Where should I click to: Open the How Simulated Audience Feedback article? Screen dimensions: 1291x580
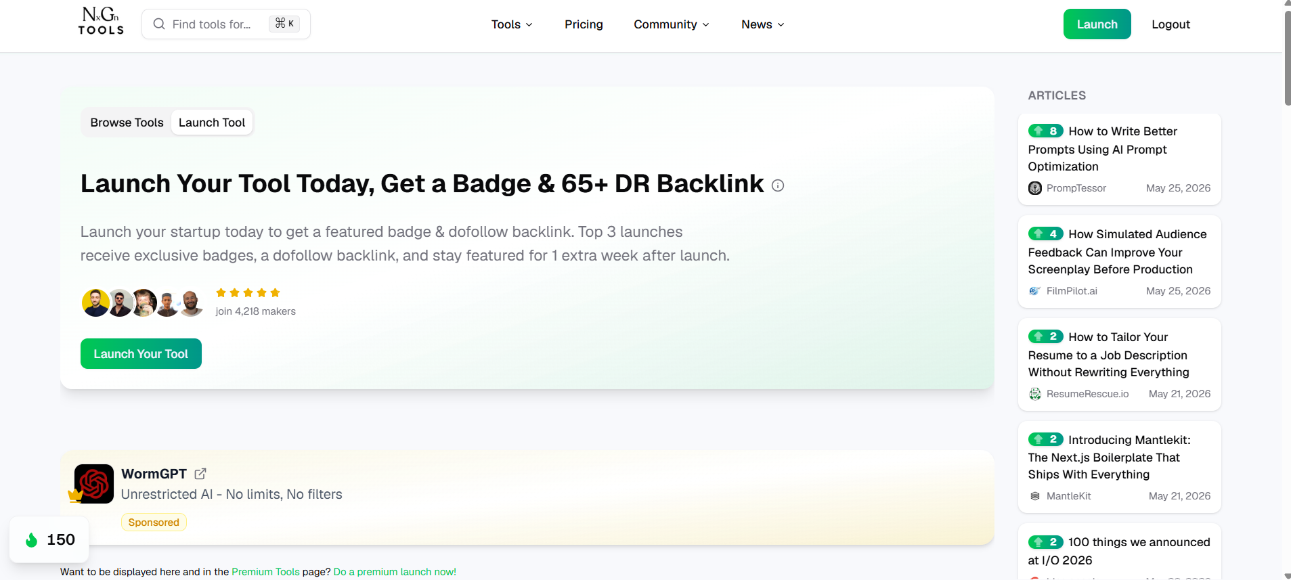point(1117,252)
